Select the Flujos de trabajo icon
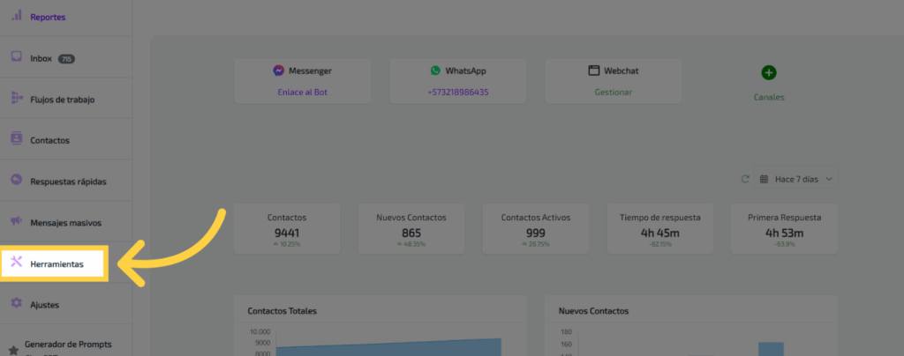 [x=16, y=99]
